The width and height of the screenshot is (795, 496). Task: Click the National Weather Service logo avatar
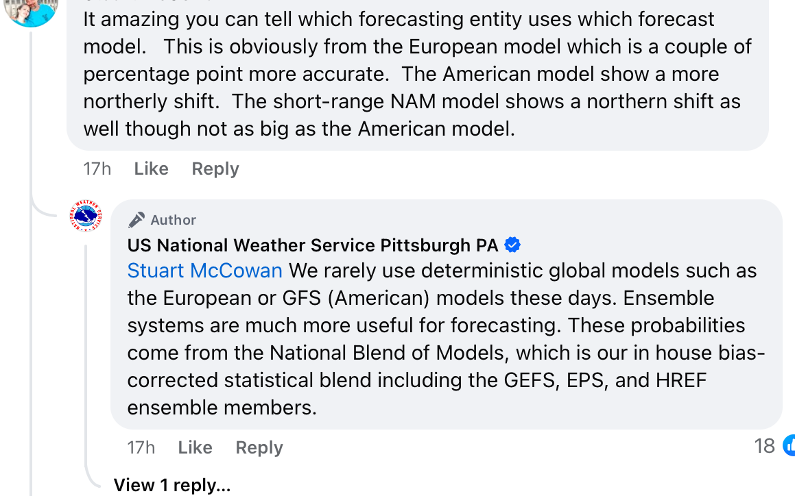(x=86, y=216)
